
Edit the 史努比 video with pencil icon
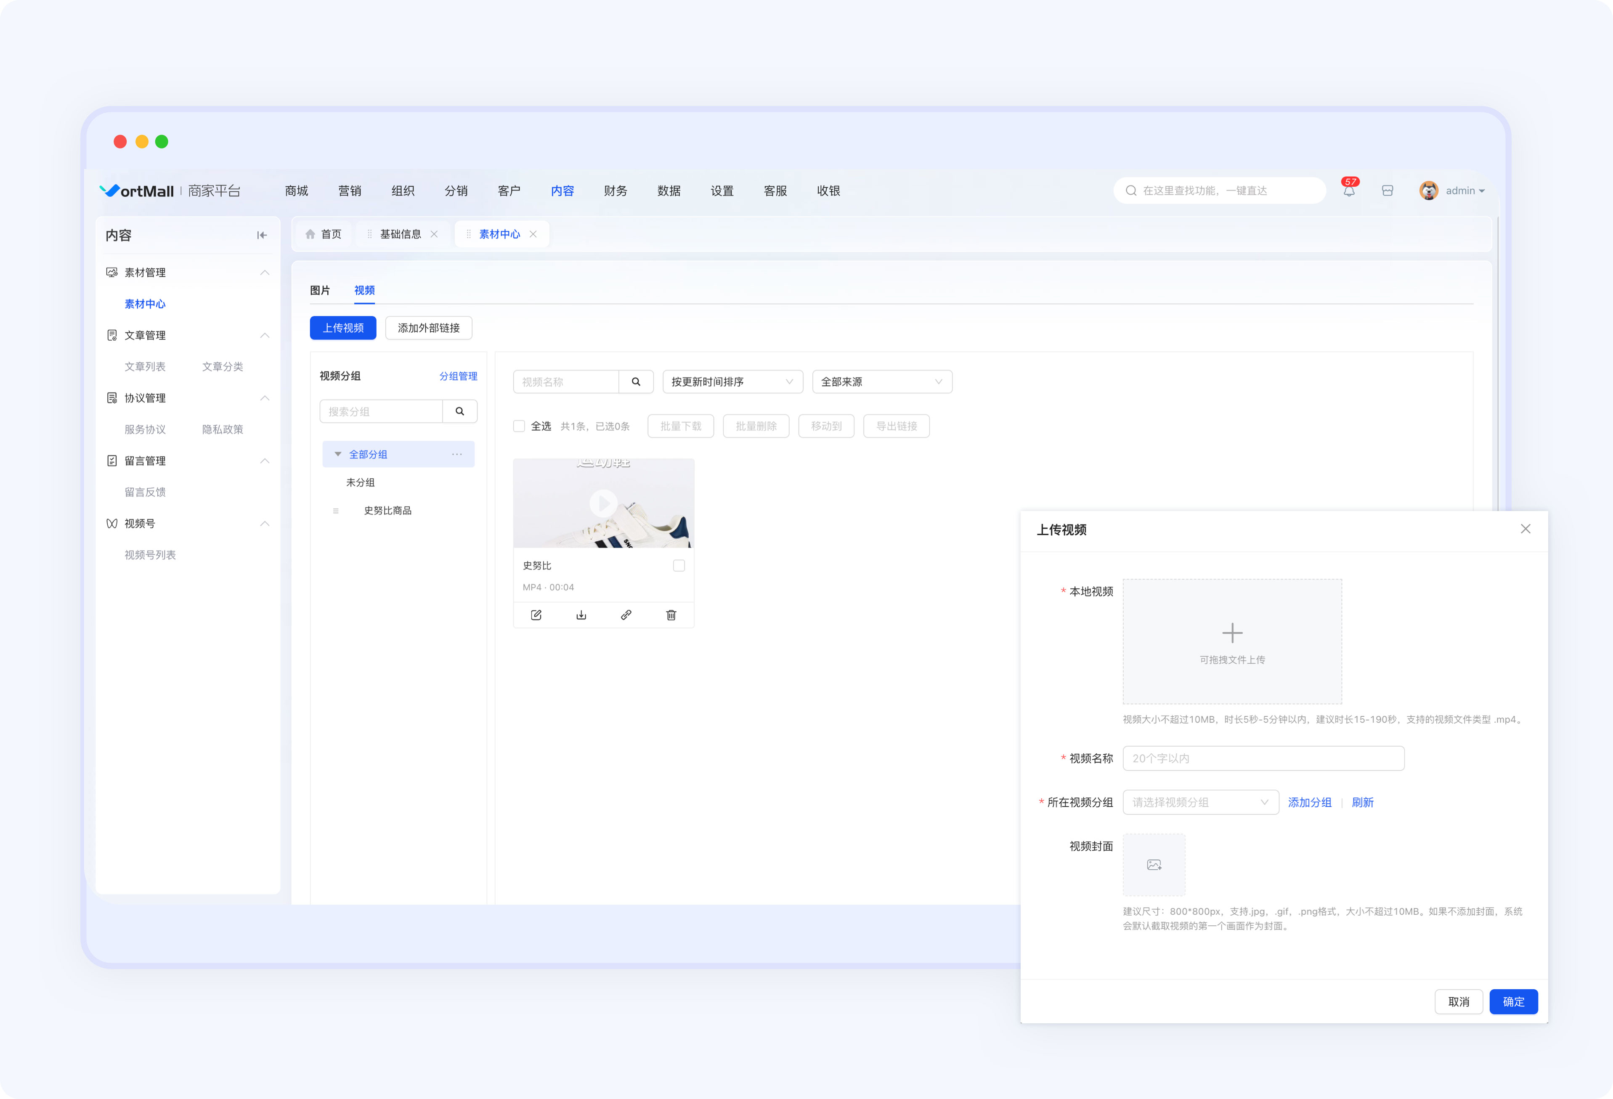tap(536, 615)
